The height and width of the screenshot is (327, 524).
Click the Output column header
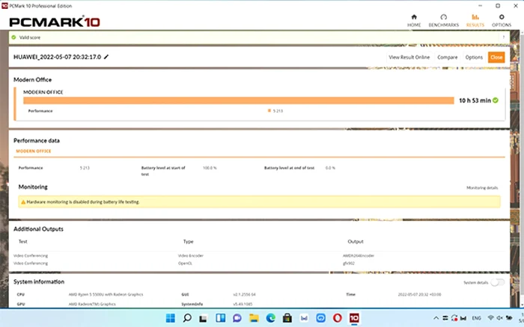point(356,242)
